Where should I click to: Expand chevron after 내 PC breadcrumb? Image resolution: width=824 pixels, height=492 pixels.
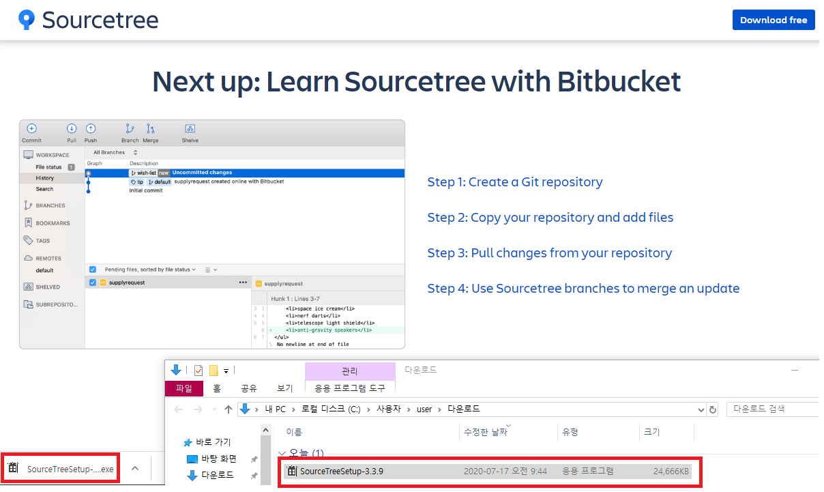(293, 409)
